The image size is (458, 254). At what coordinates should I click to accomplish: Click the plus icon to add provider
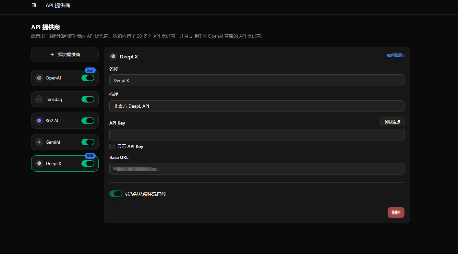click(x=52, y=54)
